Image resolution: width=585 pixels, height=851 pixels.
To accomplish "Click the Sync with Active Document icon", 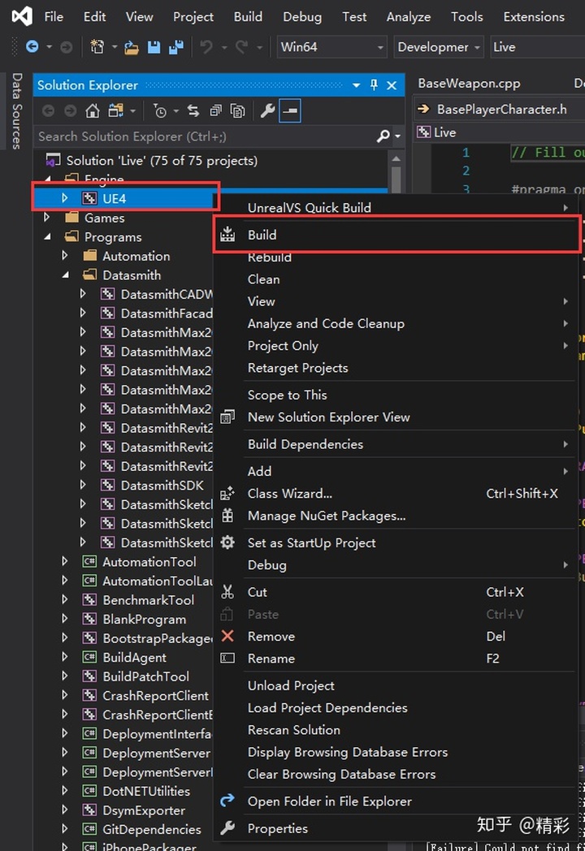I will click(x=193, y=110).
